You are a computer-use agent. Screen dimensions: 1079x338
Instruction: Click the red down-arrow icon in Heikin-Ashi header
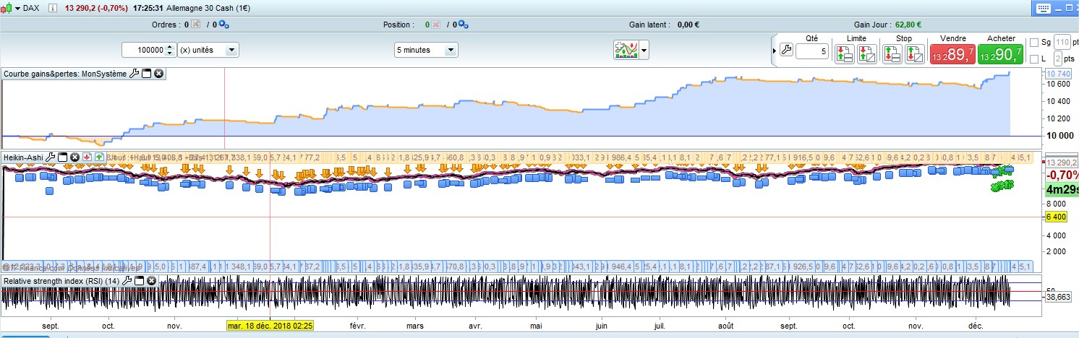[x=87, y=157]
